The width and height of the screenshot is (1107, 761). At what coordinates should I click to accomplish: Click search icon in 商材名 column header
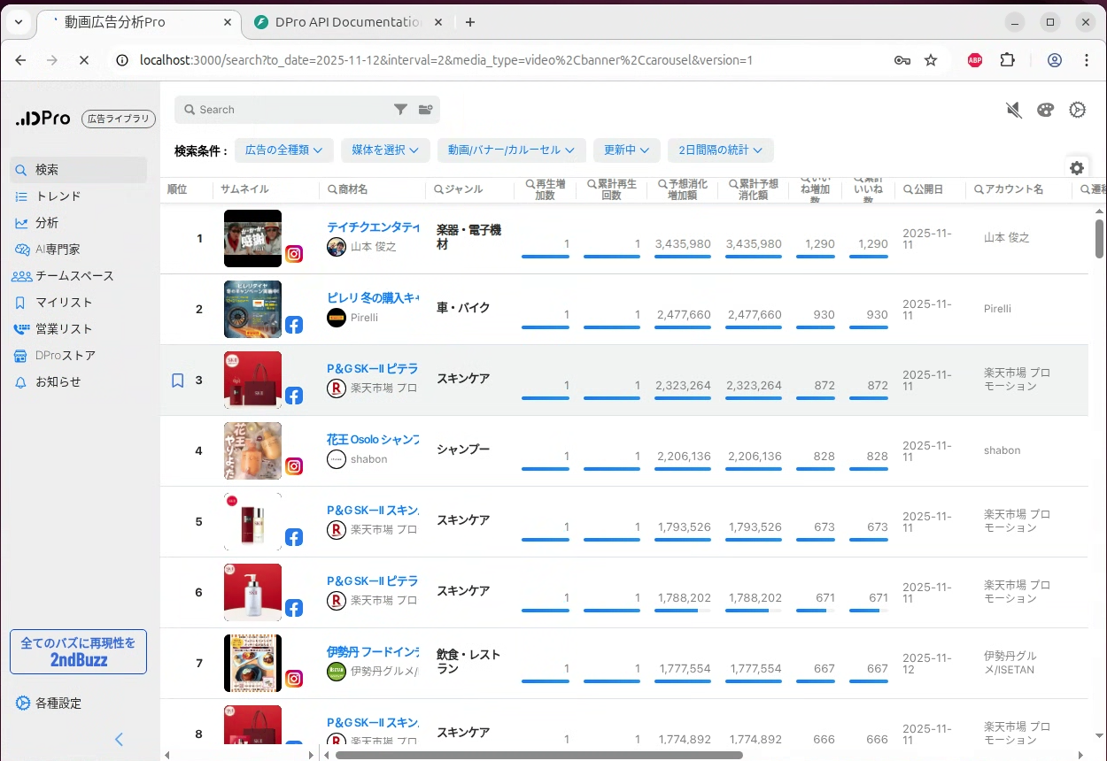click(332, 189)
